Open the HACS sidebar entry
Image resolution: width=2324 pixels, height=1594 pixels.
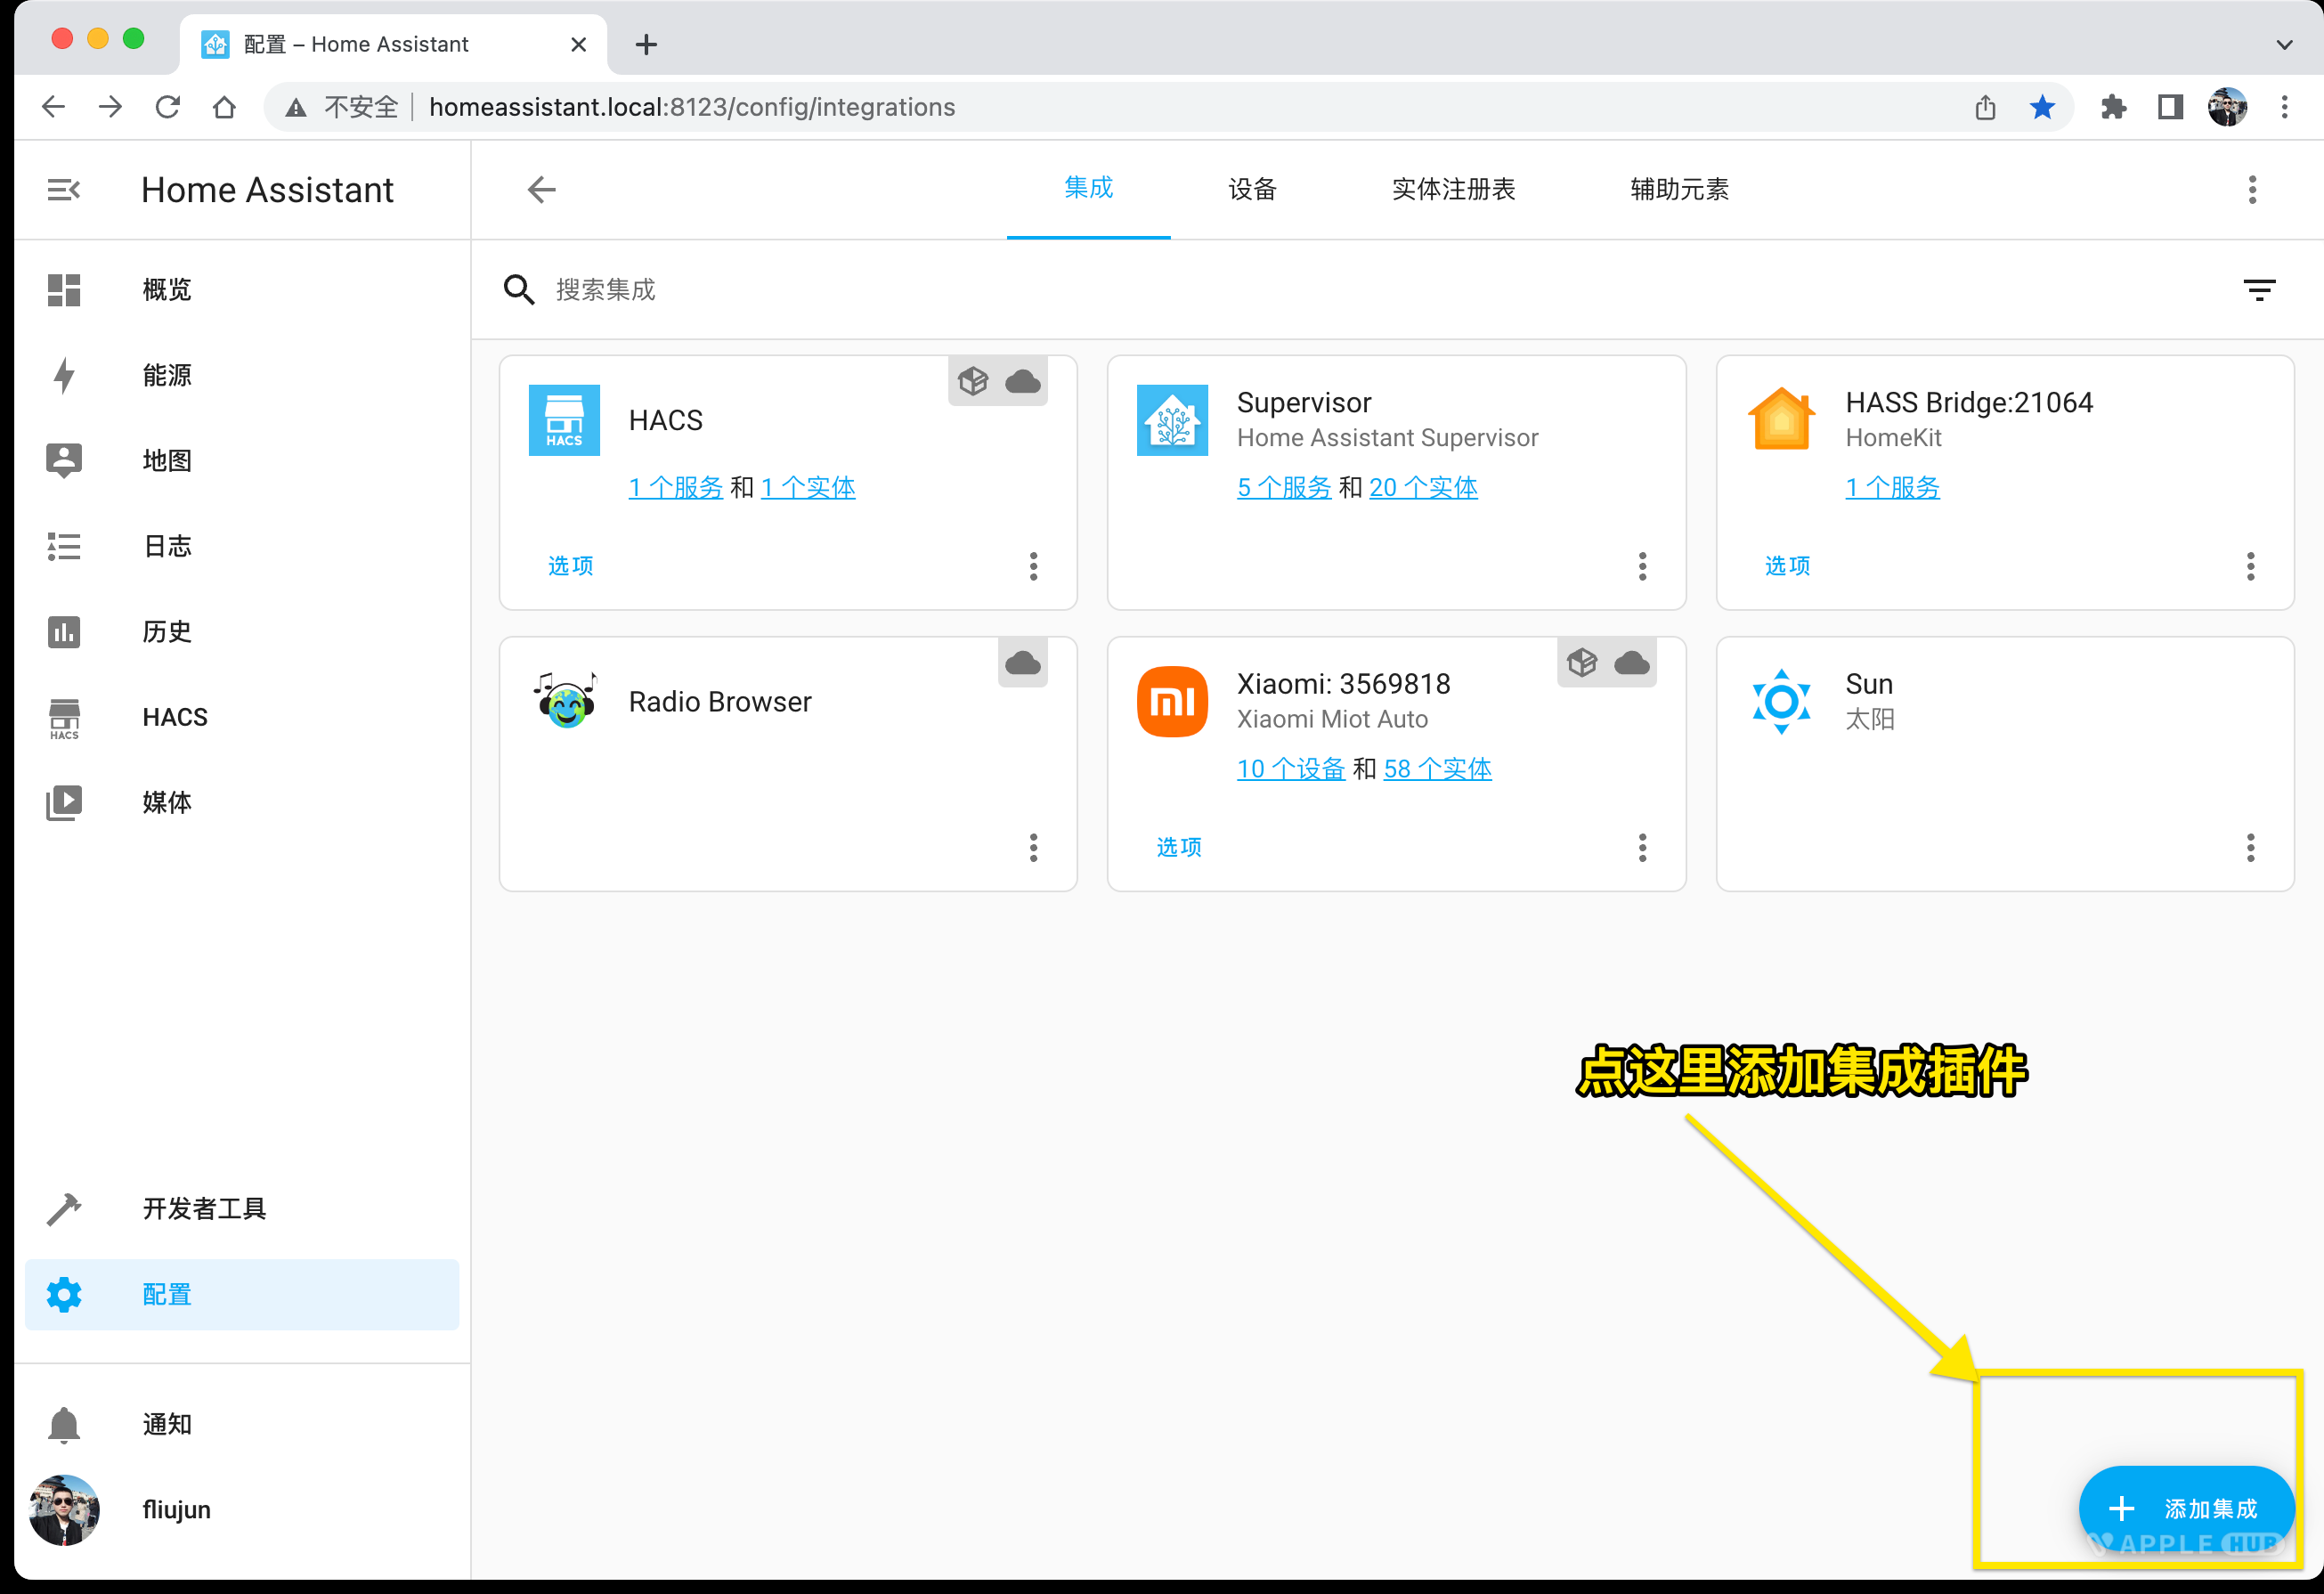coord(174,717)
